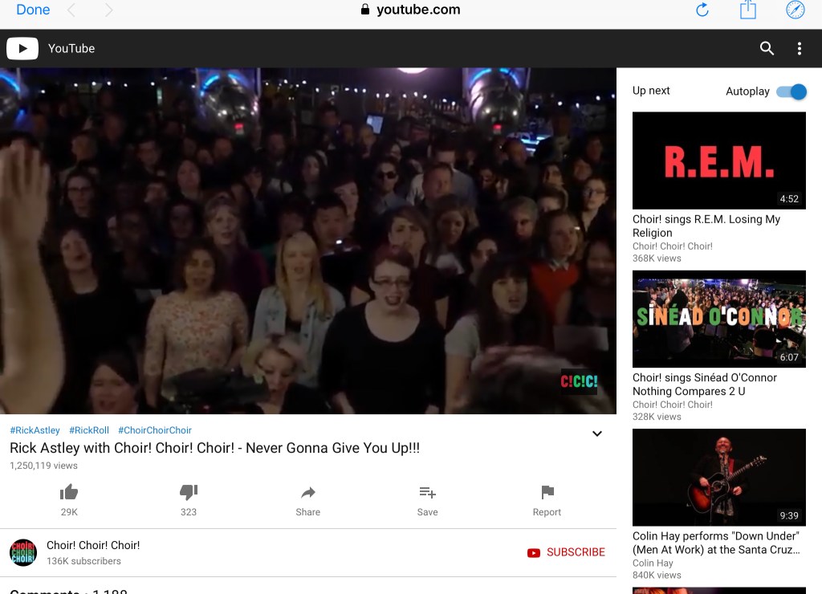This screenshot has width=822, height=594.
Task: Subscribe to Choir! Choir! Choir! channel
Action: [x=566, y=552]
